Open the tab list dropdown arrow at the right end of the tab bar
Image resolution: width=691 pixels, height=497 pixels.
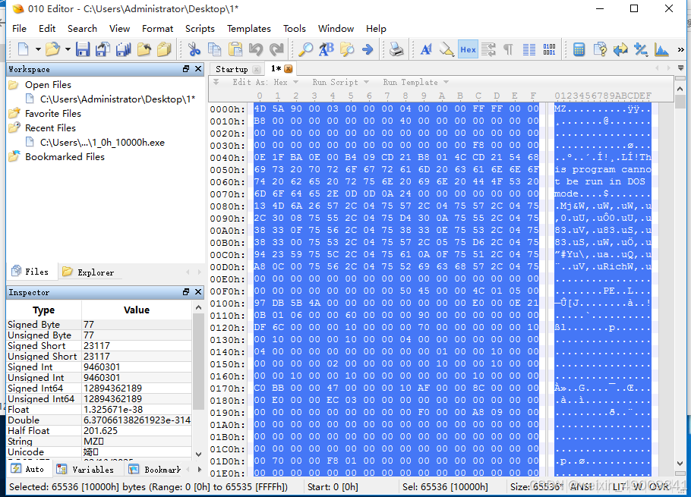point(681,68)
